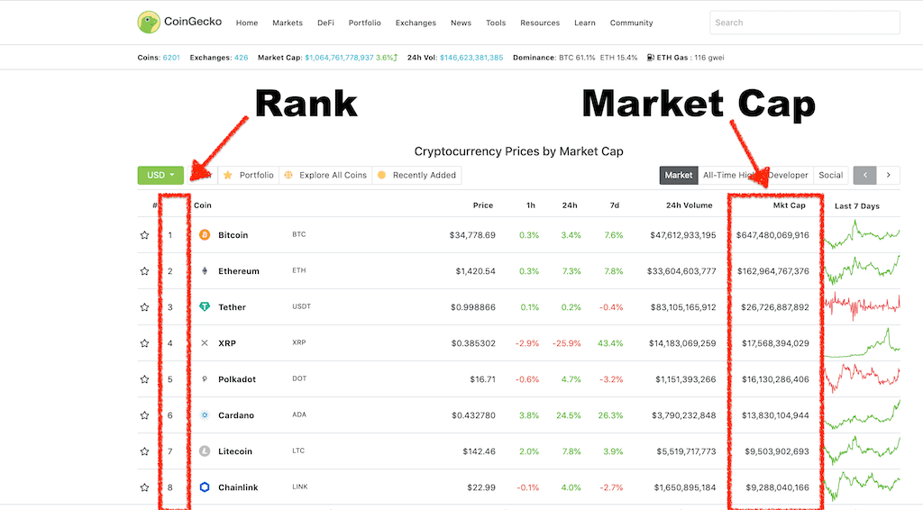The width and height of the screenshot is (923, 510).
Task: Open the Polkadot coin name link
Action: point(237,379)
